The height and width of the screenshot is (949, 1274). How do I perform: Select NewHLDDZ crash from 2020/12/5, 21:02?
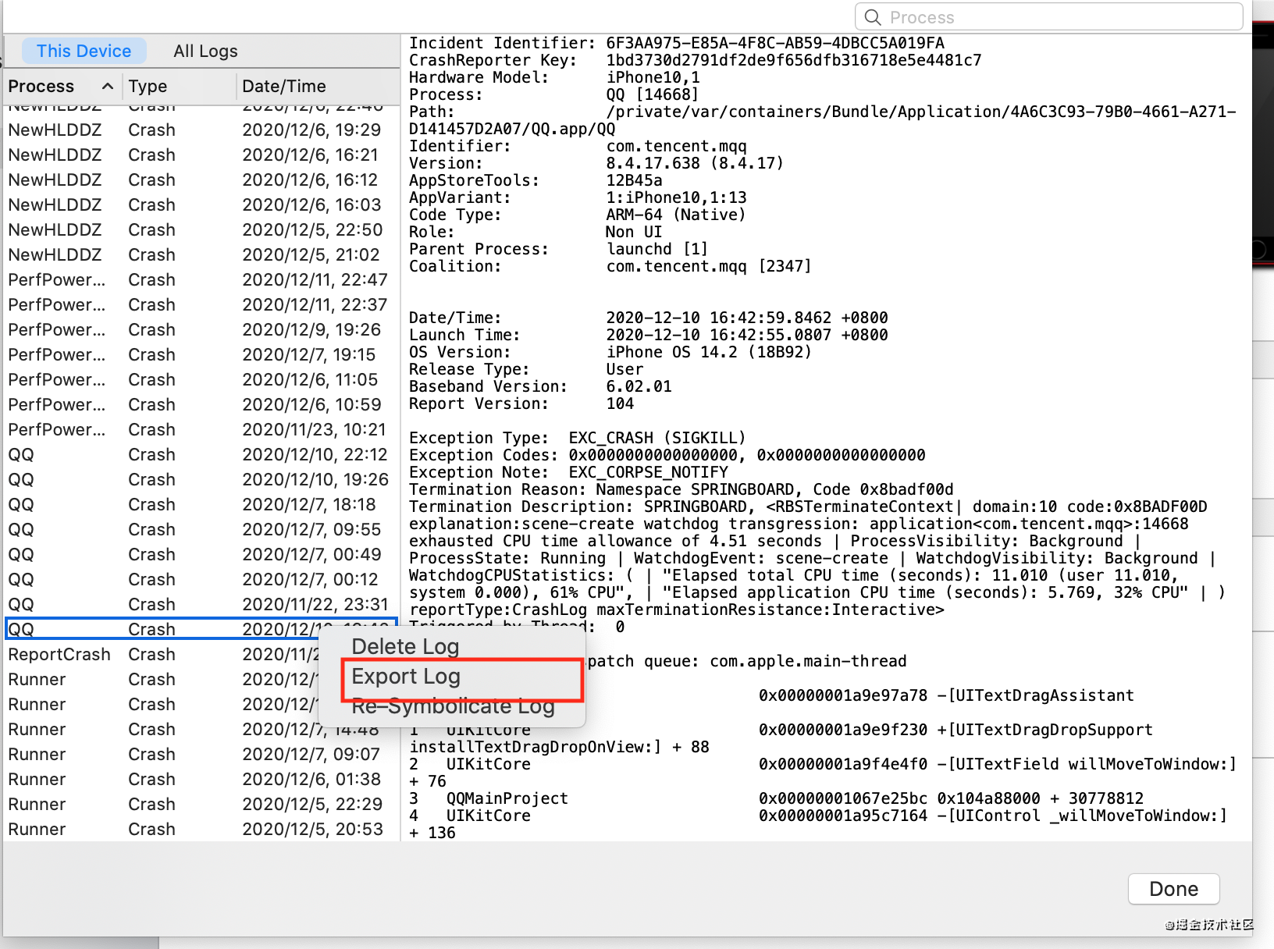pos(201,254)
